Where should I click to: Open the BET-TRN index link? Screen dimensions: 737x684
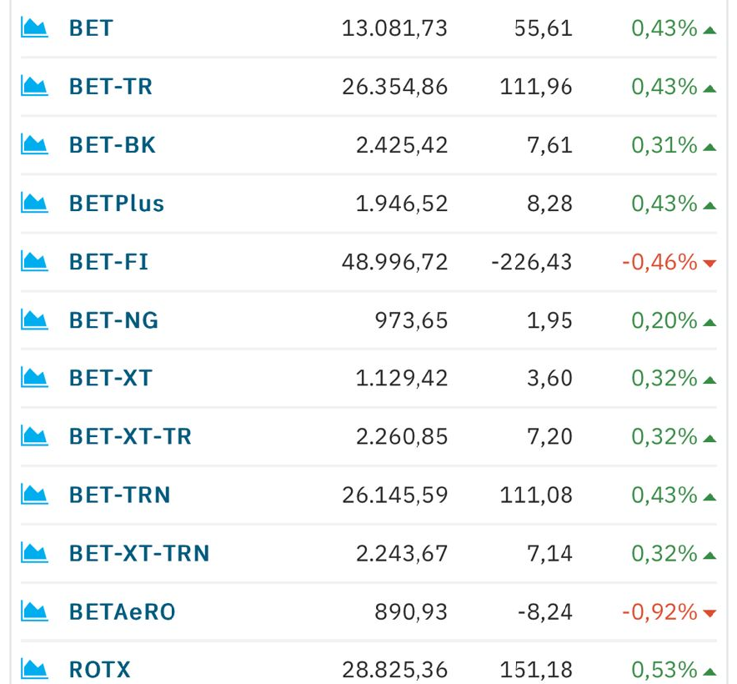(120, 495)
